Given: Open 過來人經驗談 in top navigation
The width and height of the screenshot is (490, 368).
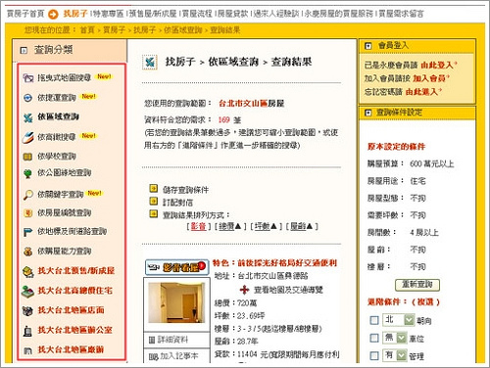Looking at the screenshot, I should [x=276, y=14].
